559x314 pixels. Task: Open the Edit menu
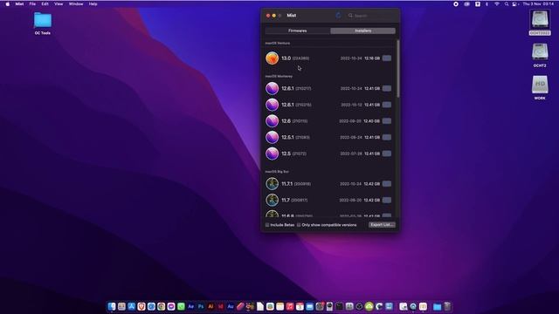pos(45,3)
